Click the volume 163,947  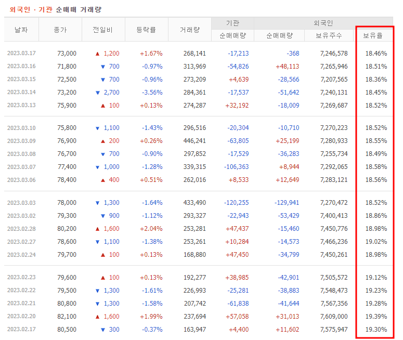[194, 330]
